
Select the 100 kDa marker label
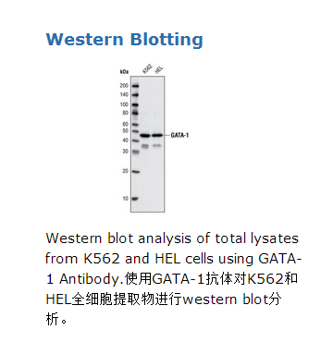124,104
